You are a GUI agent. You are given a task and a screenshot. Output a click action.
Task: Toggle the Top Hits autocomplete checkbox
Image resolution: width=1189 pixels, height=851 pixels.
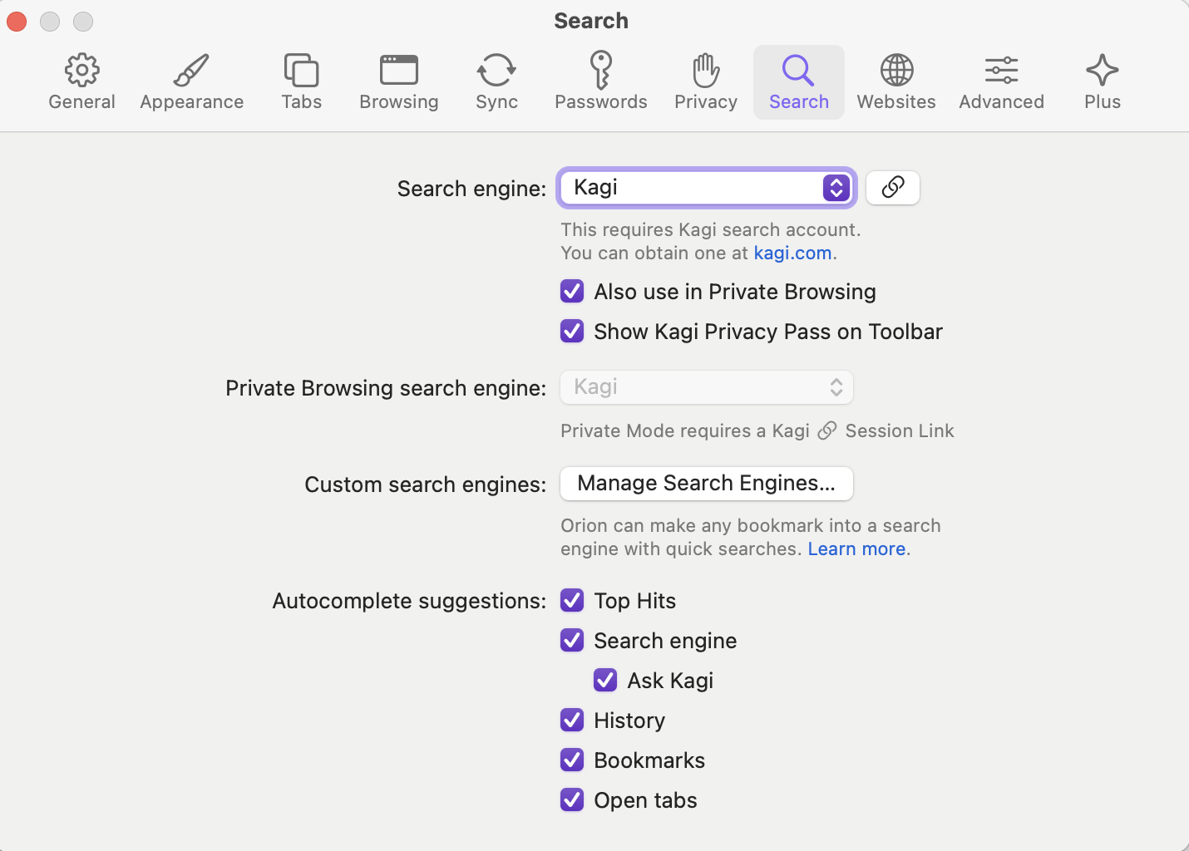[x=572, y=601]
